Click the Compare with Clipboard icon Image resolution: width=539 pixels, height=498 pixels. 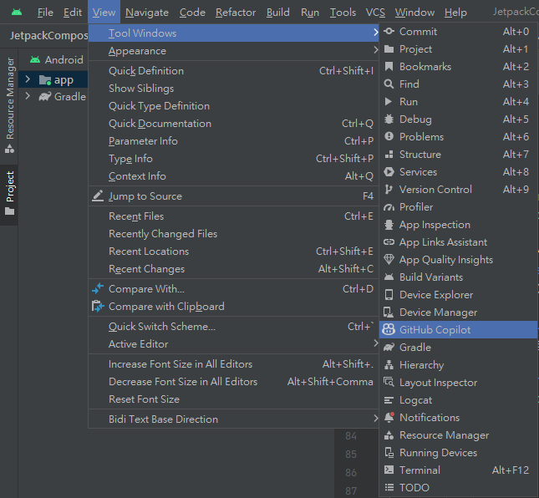pyautogui.click(x=98, y=306)
